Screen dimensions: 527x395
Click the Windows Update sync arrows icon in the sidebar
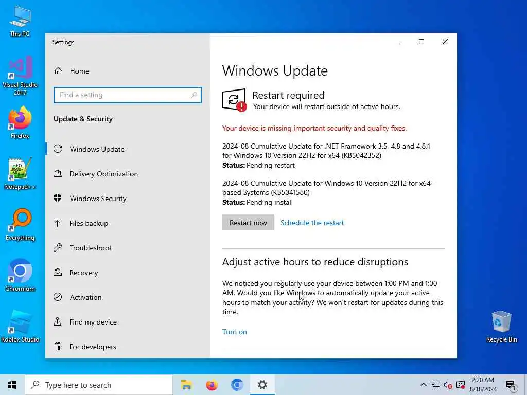pos(58,149)
